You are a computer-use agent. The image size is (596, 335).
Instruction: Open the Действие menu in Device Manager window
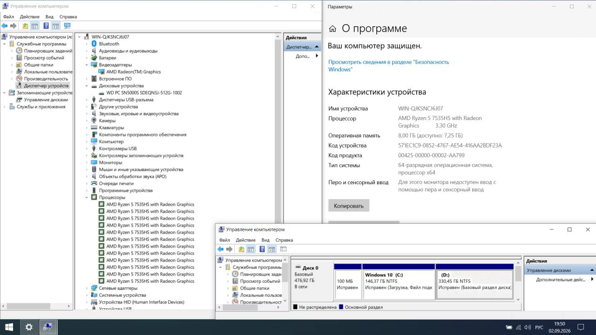click(x=29, y=17)
